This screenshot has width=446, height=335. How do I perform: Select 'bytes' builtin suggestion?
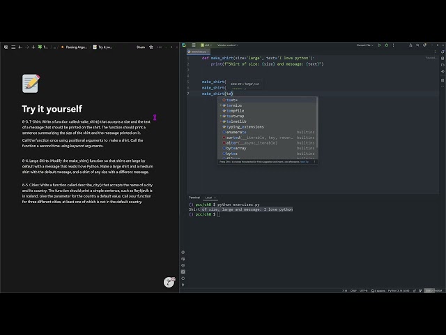268,154
